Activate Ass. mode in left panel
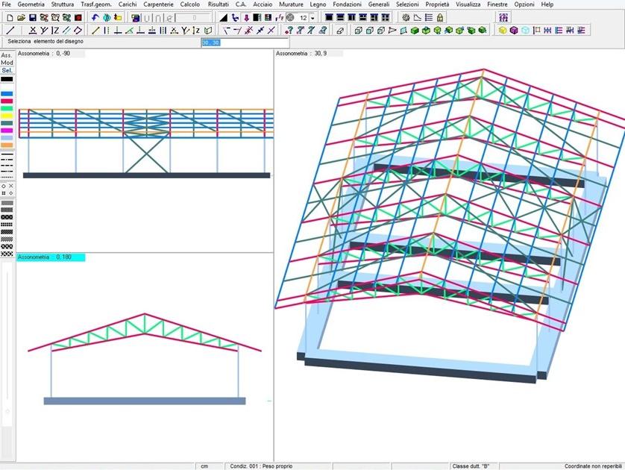 pos(7,55)
